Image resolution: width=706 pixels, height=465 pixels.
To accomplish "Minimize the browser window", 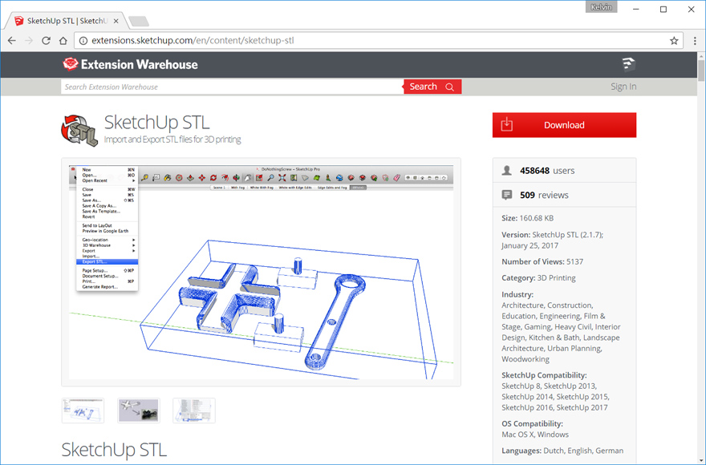I will point(635,9).
